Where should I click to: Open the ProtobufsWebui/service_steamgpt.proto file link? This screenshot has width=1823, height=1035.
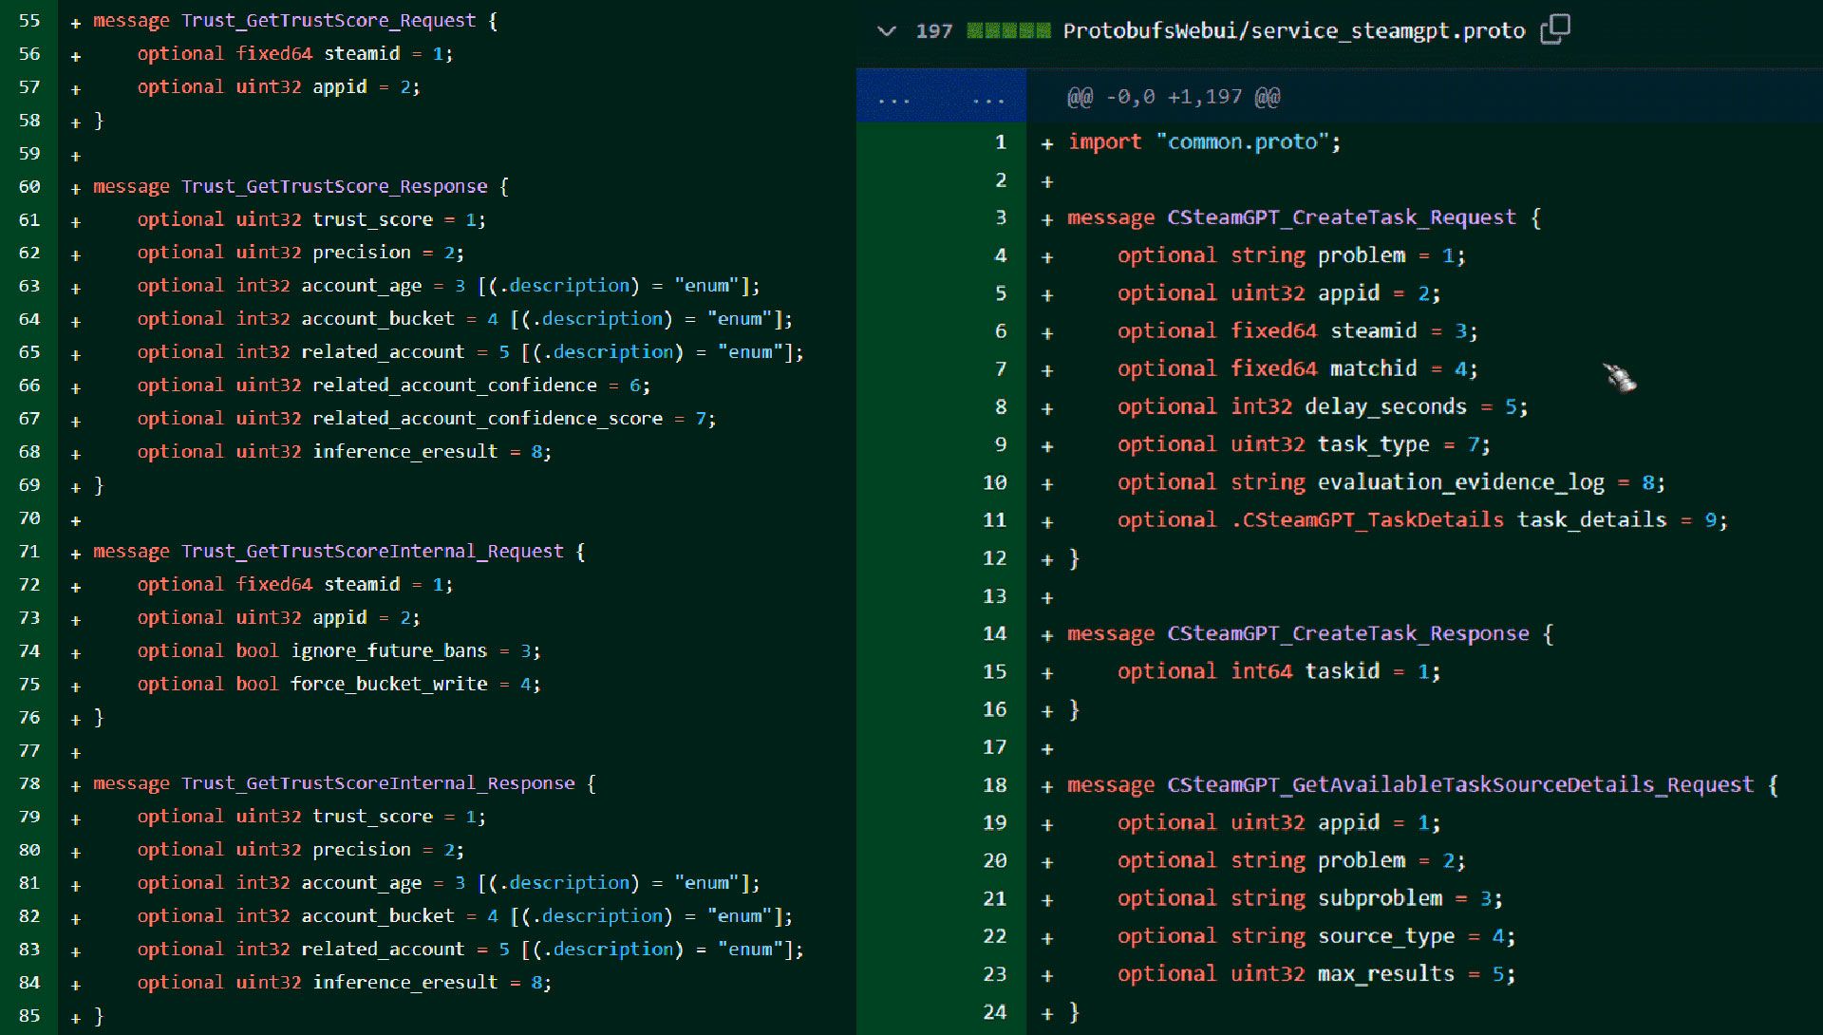tap(1293, 31)
